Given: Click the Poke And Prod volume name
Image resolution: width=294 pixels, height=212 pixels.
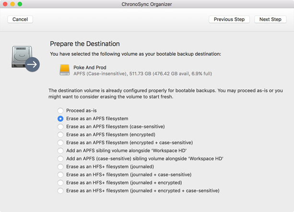Looking at the screenshot, I should click(x=90, y=68).
